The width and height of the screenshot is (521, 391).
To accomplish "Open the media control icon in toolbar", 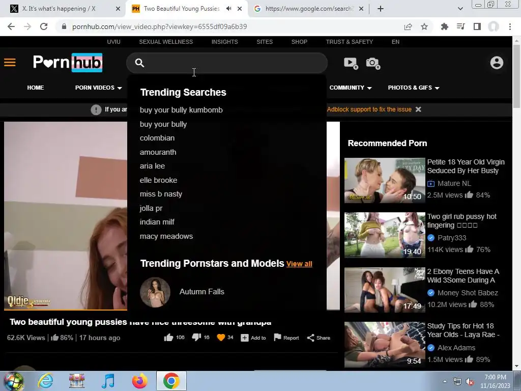I will click(x=461, y=26).
